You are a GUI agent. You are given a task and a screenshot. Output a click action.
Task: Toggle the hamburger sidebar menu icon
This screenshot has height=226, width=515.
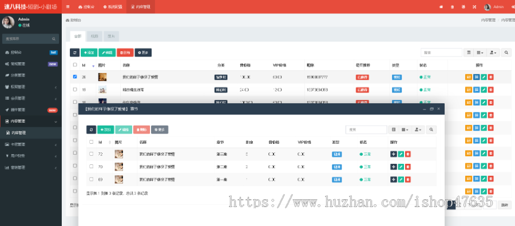click(68, 6)
